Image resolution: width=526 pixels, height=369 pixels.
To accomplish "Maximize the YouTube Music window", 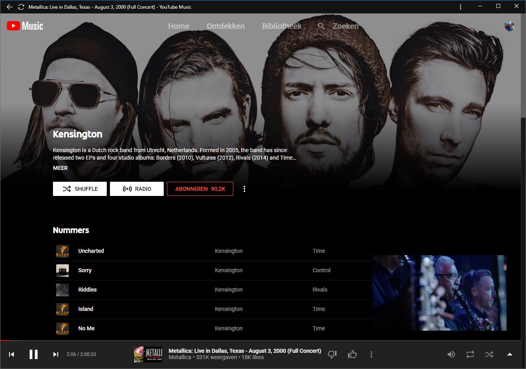I will (498, 6).
